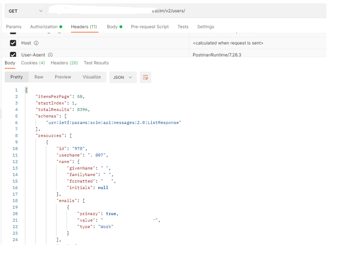Show the response Headers (26) tab
The width and height of the screenshot is (354, 257).
[x=64, y=63]
